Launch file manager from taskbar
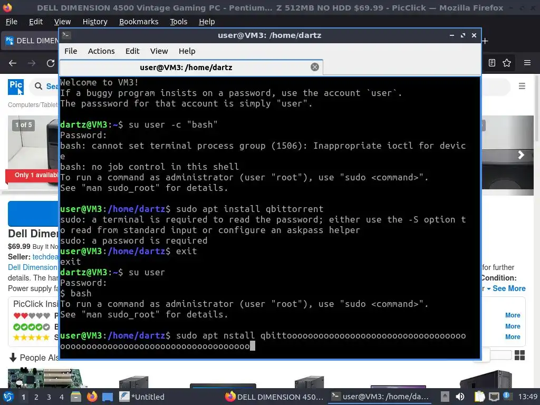The image size is (540, 405). [x=75, y=397]
